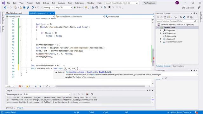Expand the Properties node in Solution Explorer
The image size is (203, 114).
click(160, 30)
